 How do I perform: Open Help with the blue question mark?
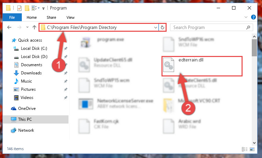click(253, 17)
